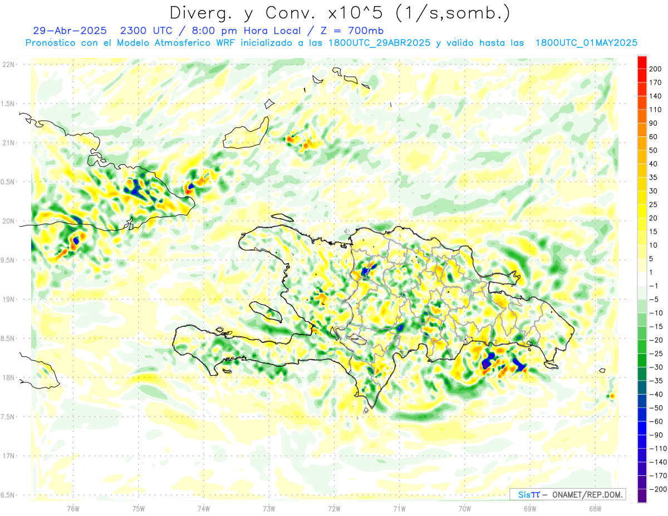668x516 pixels.
Task: Click the '200' value on the color scale
Action: point(656,69)
